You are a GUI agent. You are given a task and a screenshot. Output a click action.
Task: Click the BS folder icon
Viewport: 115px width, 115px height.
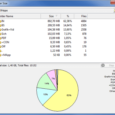point(0,25)
